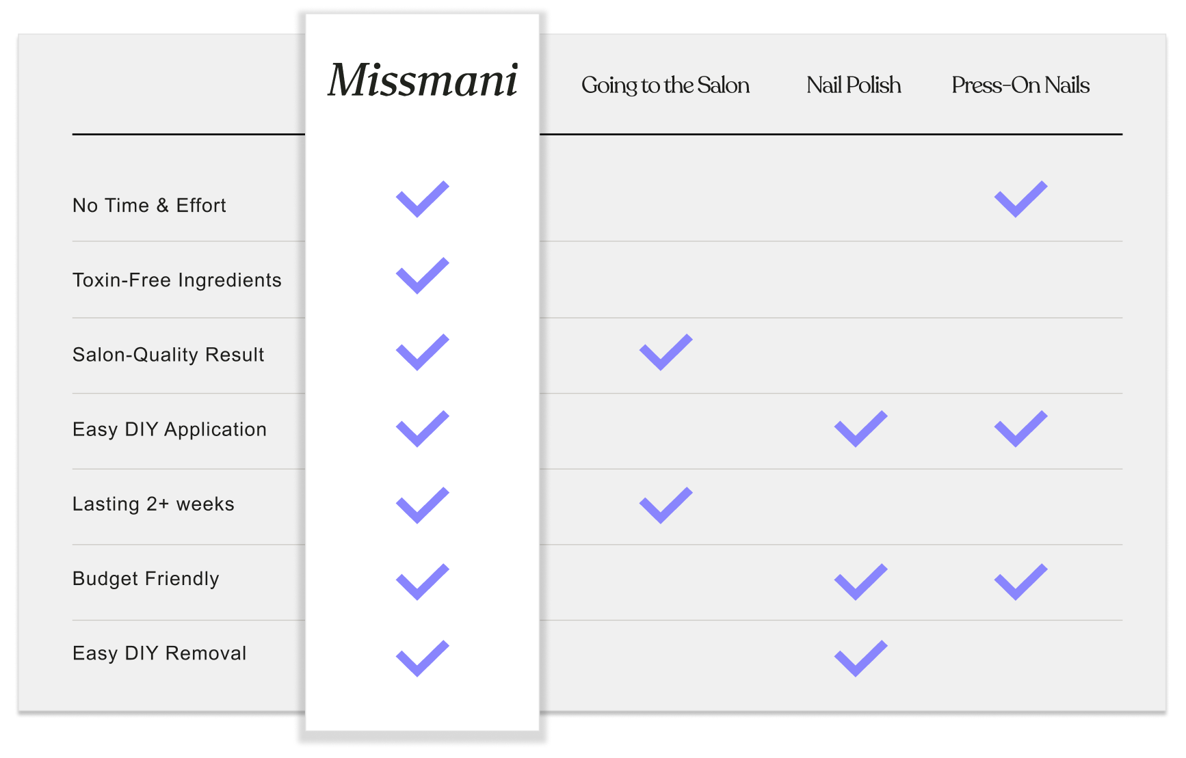Click Salon checkmark for Salon-Quality Result
Screen dimensions: 1186x758
click(x=666, y=353)
